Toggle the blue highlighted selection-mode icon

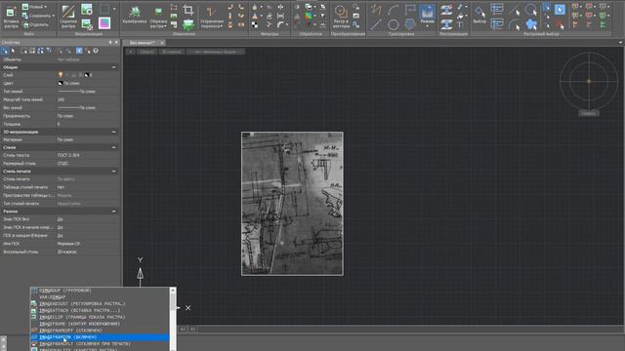(x=560, y=10)
